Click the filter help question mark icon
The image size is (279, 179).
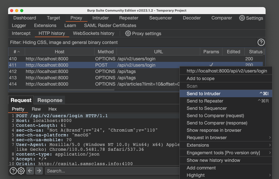261,42
